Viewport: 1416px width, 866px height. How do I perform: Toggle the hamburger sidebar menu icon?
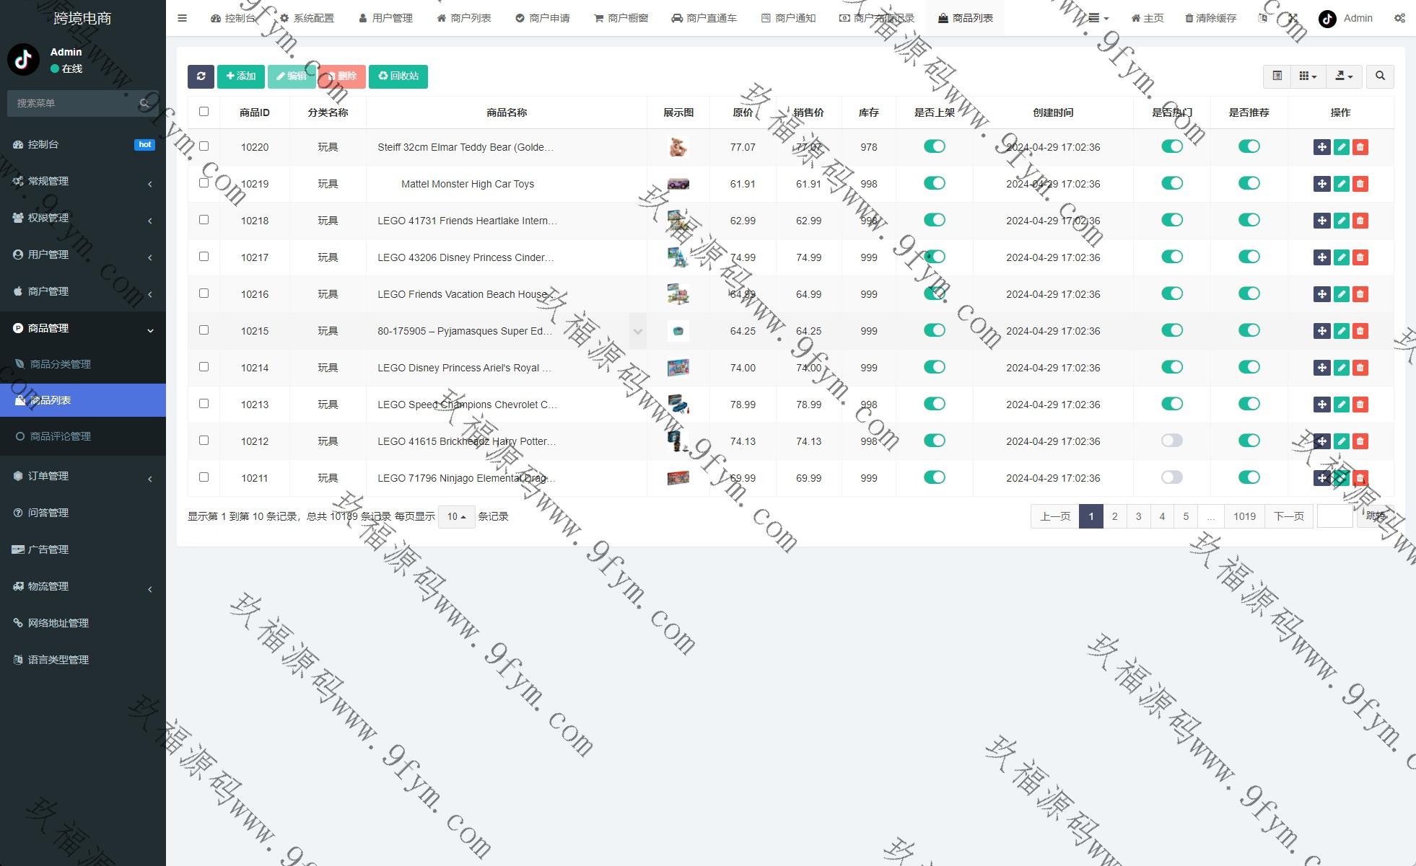[x=182, y=18]
